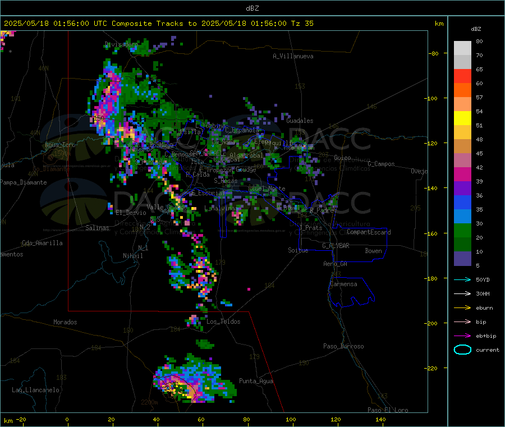This screenshot has width=505, height=427.
Task: Click the 'Soitue' map label
Action: (x=298, y=250)
